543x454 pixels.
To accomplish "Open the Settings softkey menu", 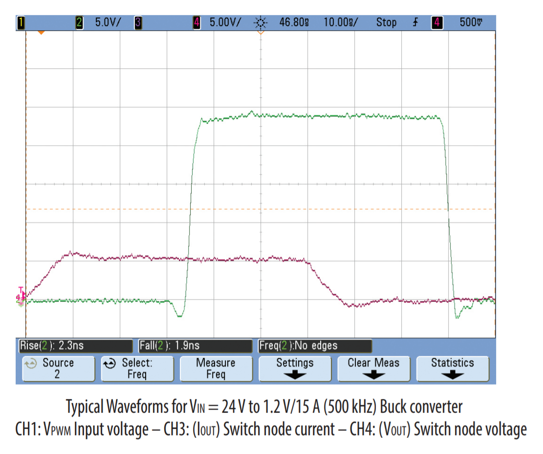I will pyautogui.click(x=295, y=368).
